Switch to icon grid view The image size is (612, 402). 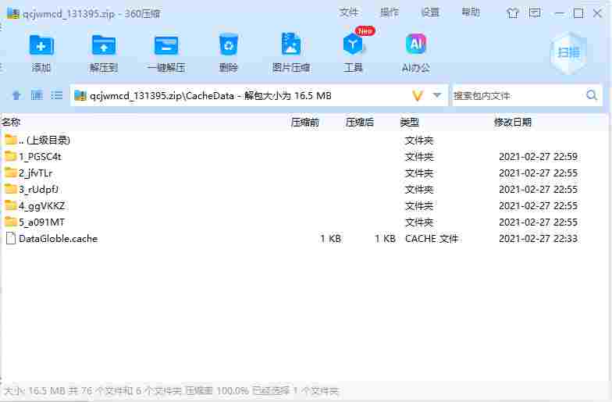tap(37, 95)
